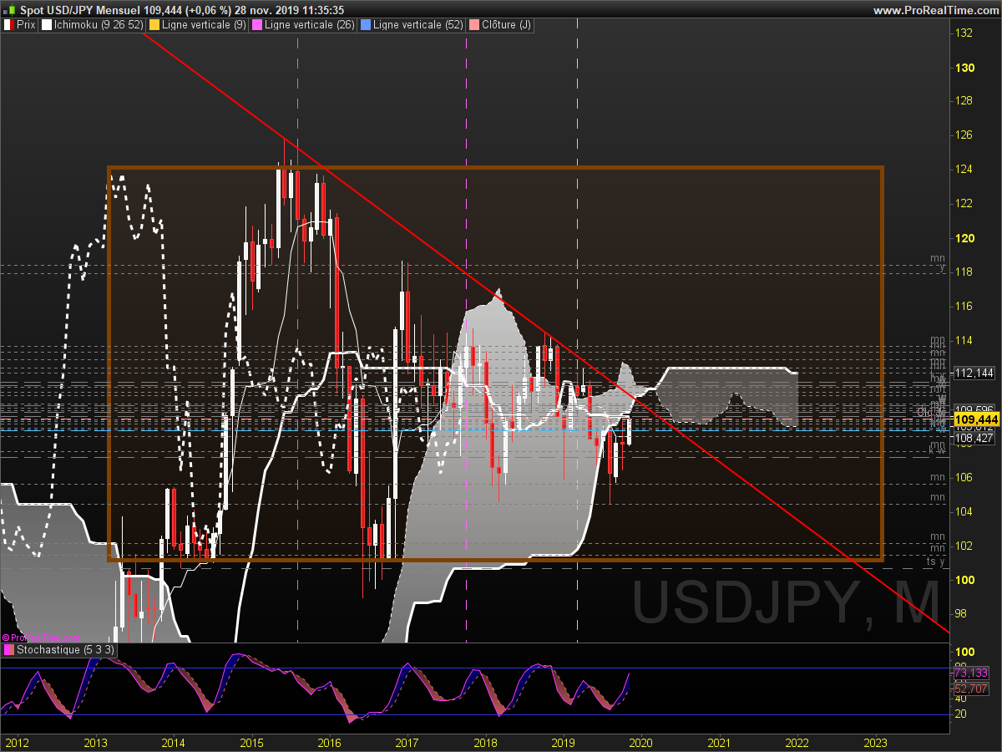1002x752 pixels.
Task: Click the red-white Prix color swatch
Action: pos(9,25)
